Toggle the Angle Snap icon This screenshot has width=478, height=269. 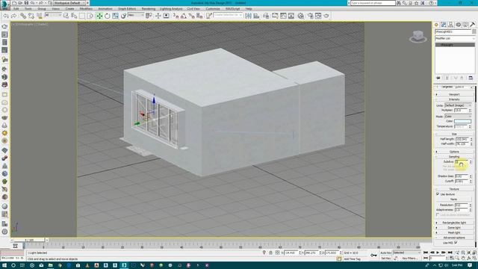[184, 16]
